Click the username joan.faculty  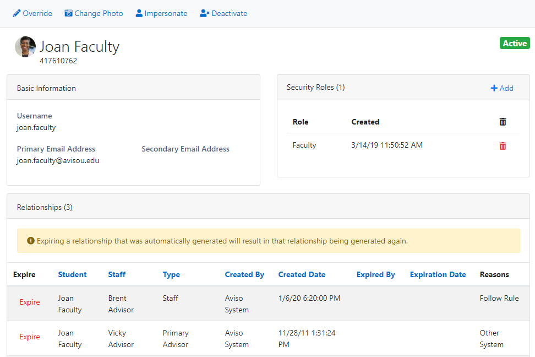coord(36,127)
